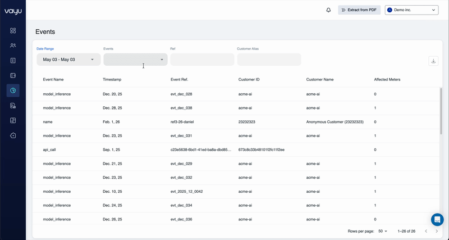Click the Dec. 26, 25 timestamp
The image size is (449, 240).
(x=112, y=219)
